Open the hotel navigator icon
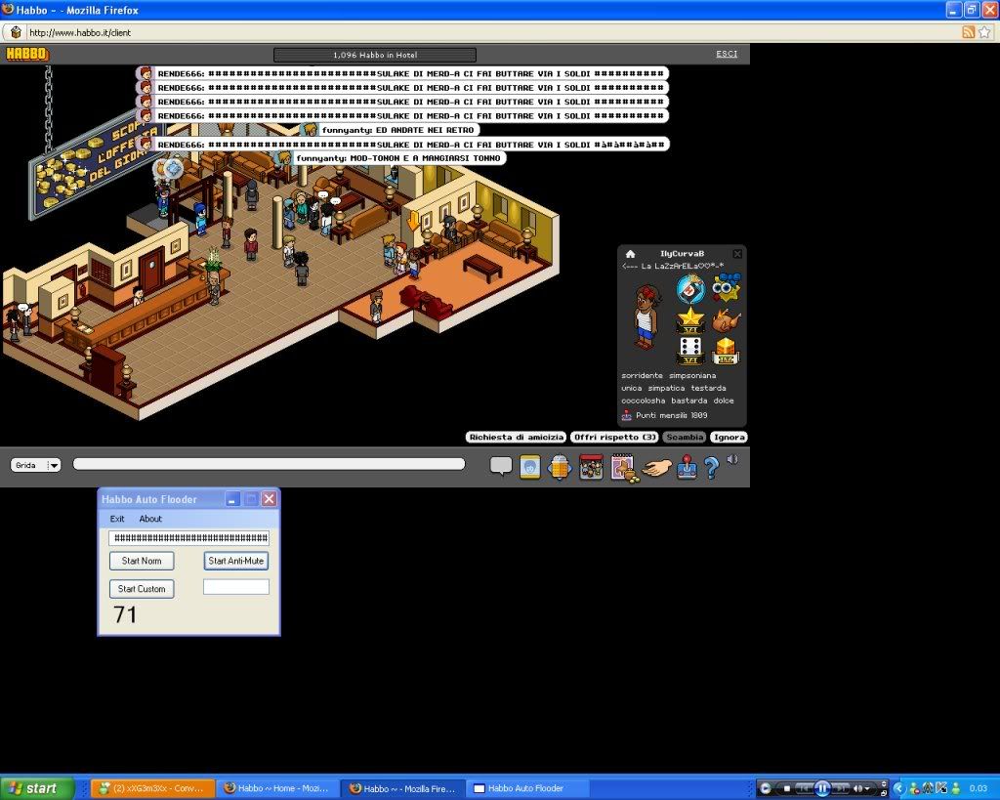This screenshot has width=1000, height=800. [560, 466]
